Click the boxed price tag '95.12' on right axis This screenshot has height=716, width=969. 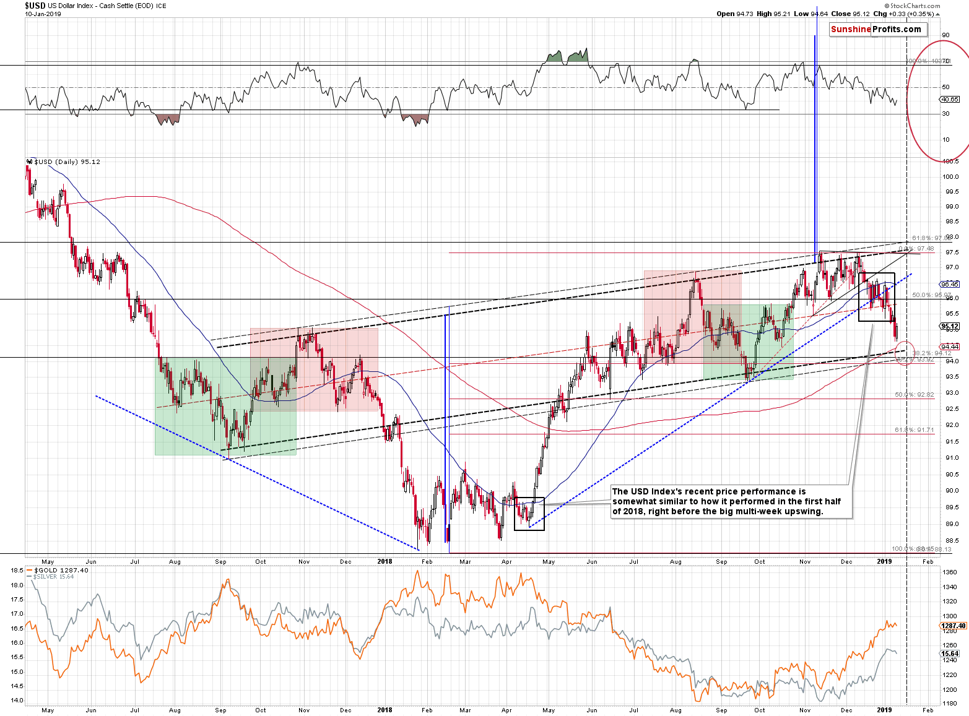(950, 326)
